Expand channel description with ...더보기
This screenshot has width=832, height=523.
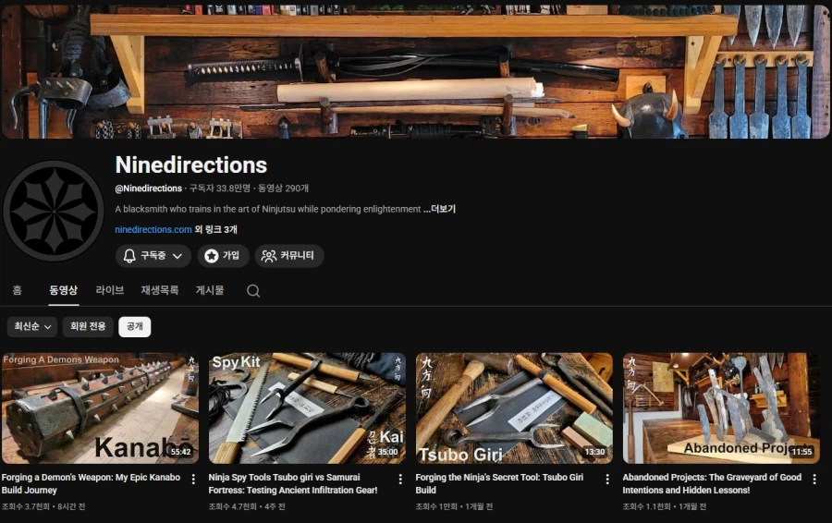click(x=439, y=209)
